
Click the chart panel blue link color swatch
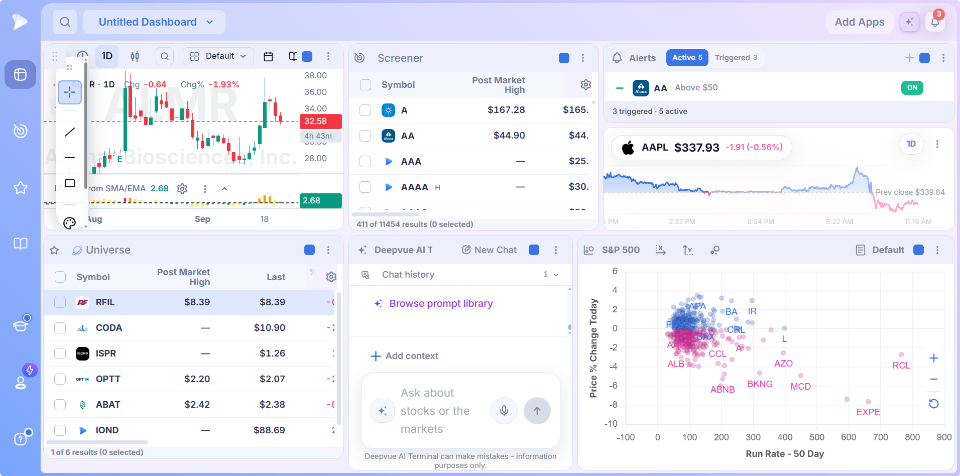pos(307,57)
